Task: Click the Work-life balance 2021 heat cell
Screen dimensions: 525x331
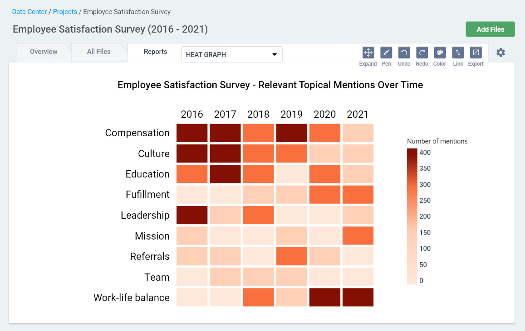Action: tap(358, 297)
